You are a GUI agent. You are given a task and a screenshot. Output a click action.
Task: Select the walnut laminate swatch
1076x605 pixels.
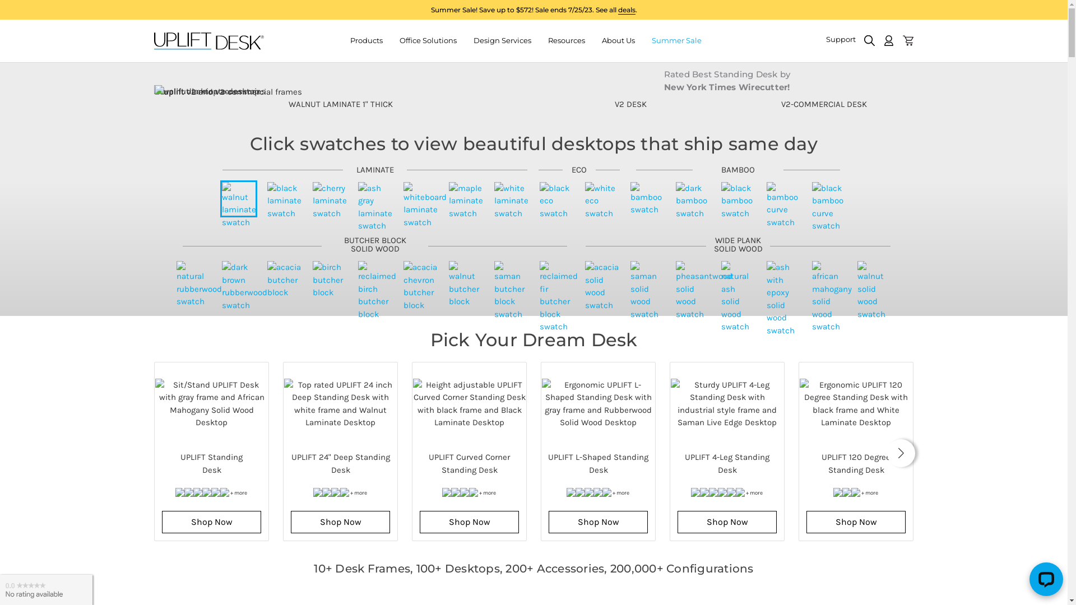point(239,199)
